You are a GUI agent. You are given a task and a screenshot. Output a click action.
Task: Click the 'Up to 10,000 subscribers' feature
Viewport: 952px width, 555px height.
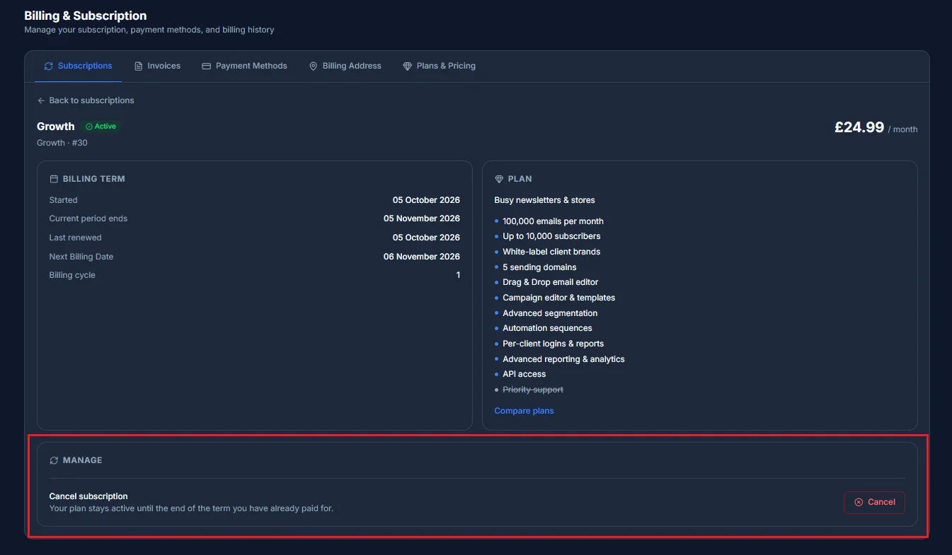551,236
